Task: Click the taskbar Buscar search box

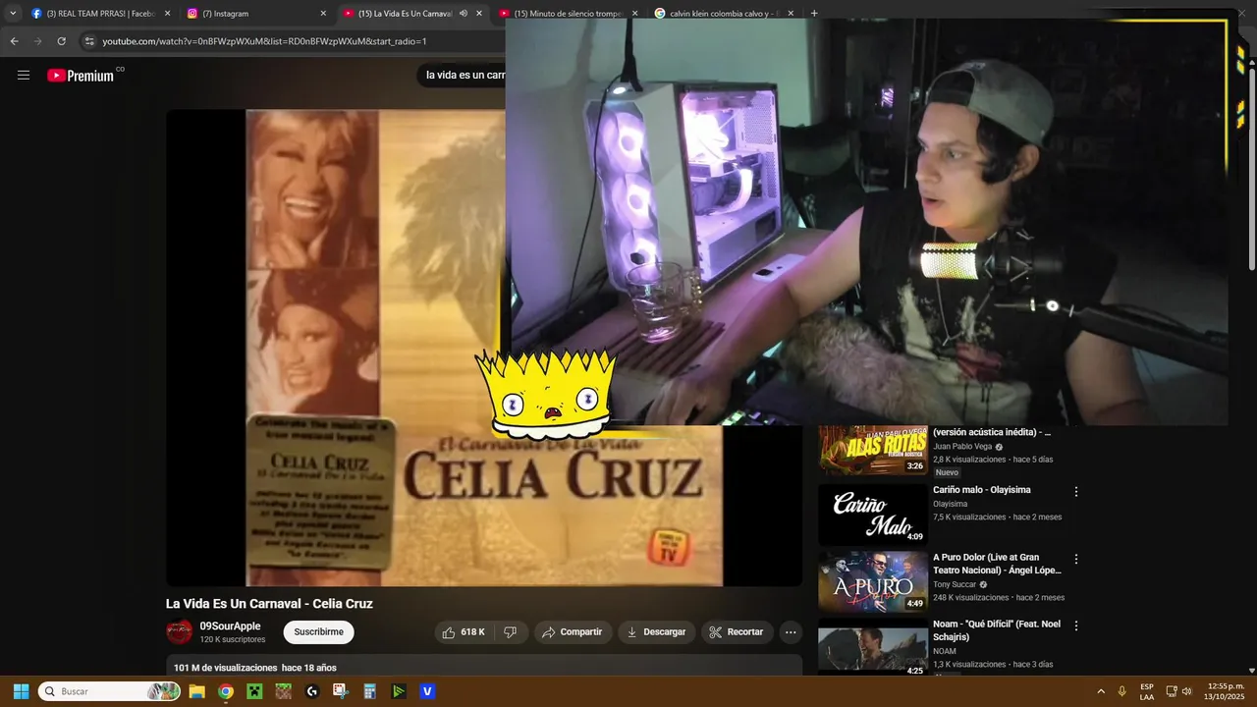Action: point(110,691)
